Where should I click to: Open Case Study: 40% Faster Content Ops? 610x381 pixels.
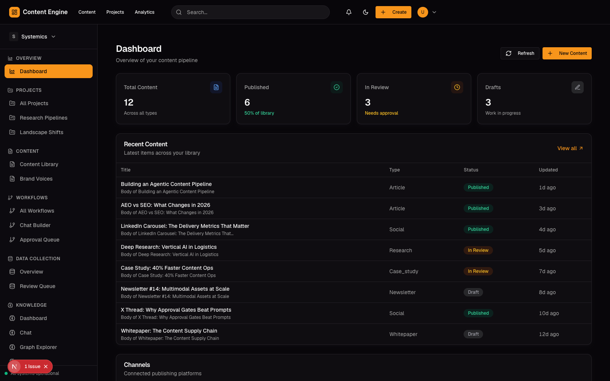point(167,268)
